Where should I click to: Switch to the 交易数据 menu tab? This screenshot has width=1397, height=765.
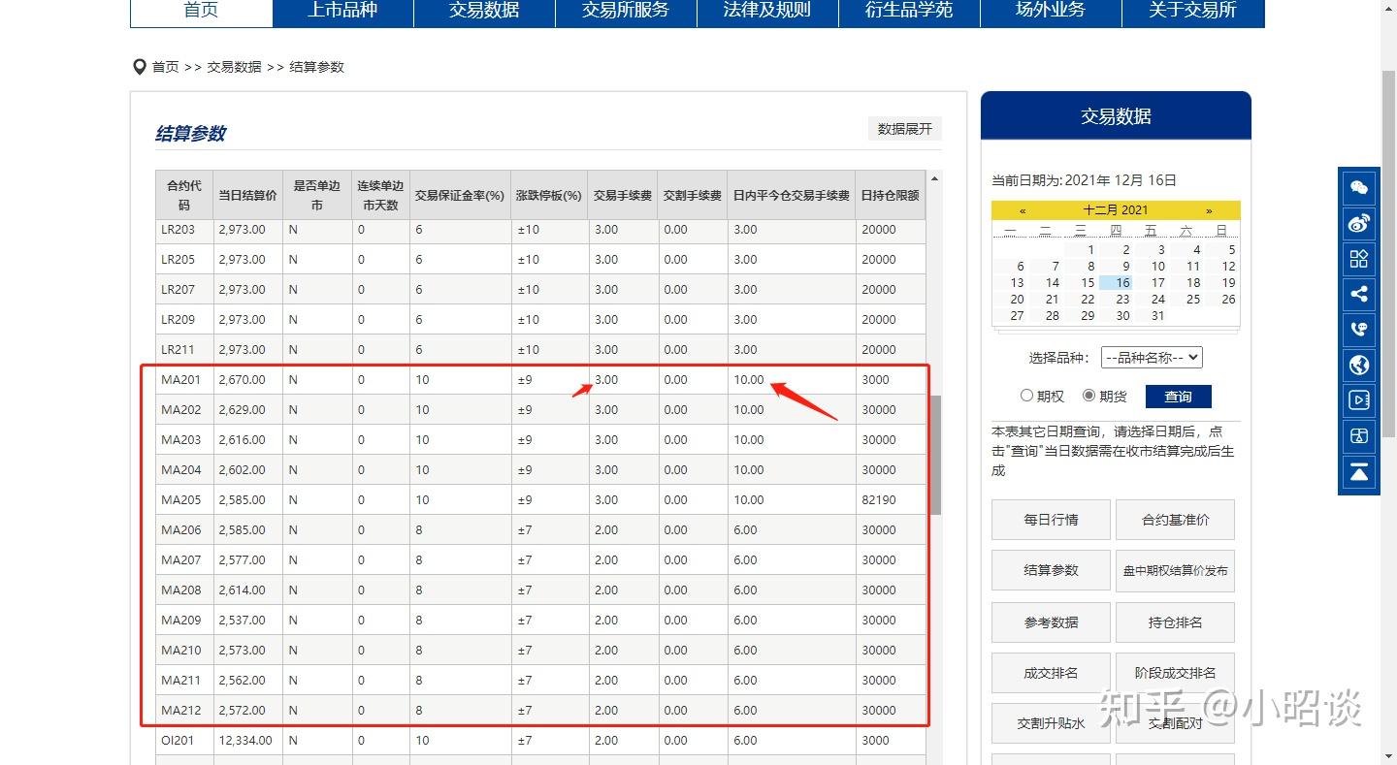(483, 11)
